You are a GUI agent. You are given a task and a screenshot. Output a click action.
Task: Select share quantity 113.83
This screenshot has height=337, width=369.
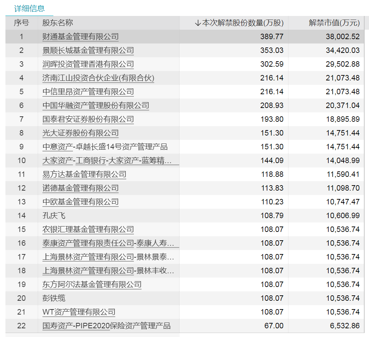[x=272, y=188]
